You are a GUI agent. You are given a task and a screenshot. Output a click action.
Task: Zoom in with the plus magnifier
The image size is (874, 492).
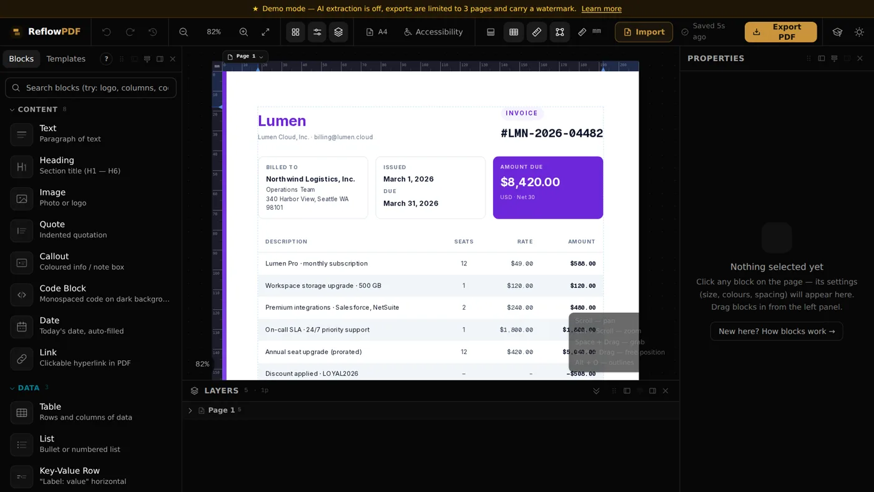click(x=243, y=32)
